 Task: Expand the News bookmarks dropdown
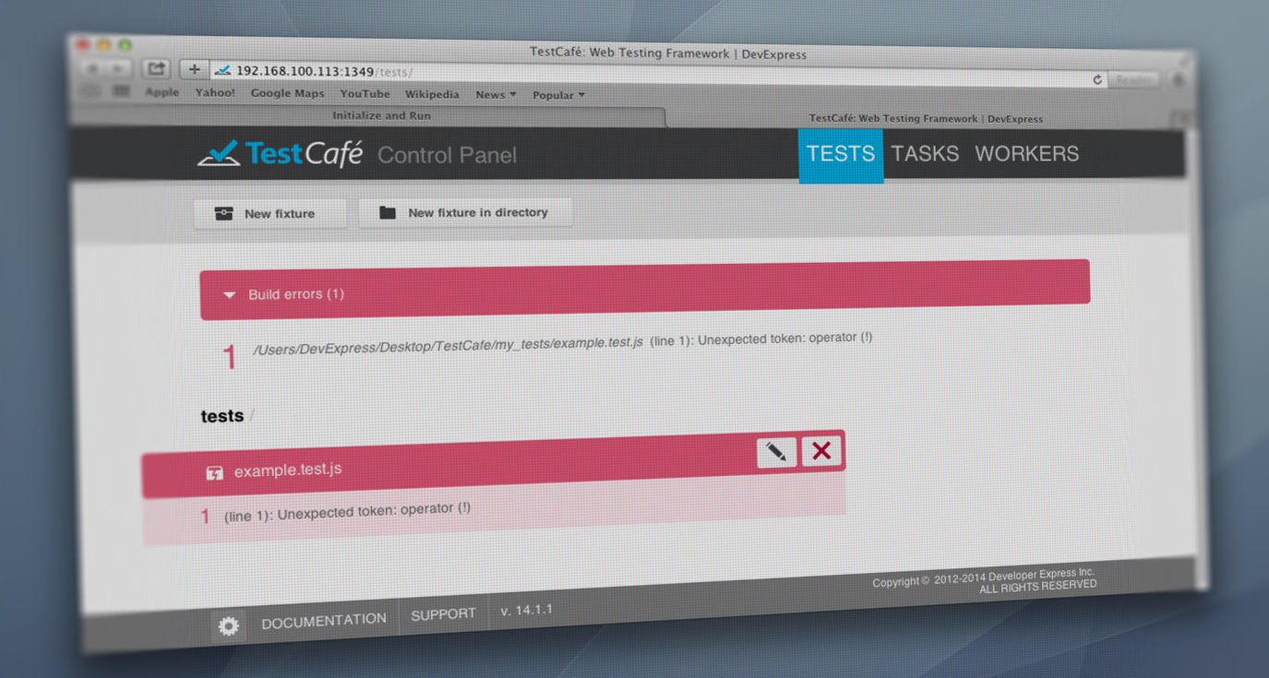tap(496, 95)
